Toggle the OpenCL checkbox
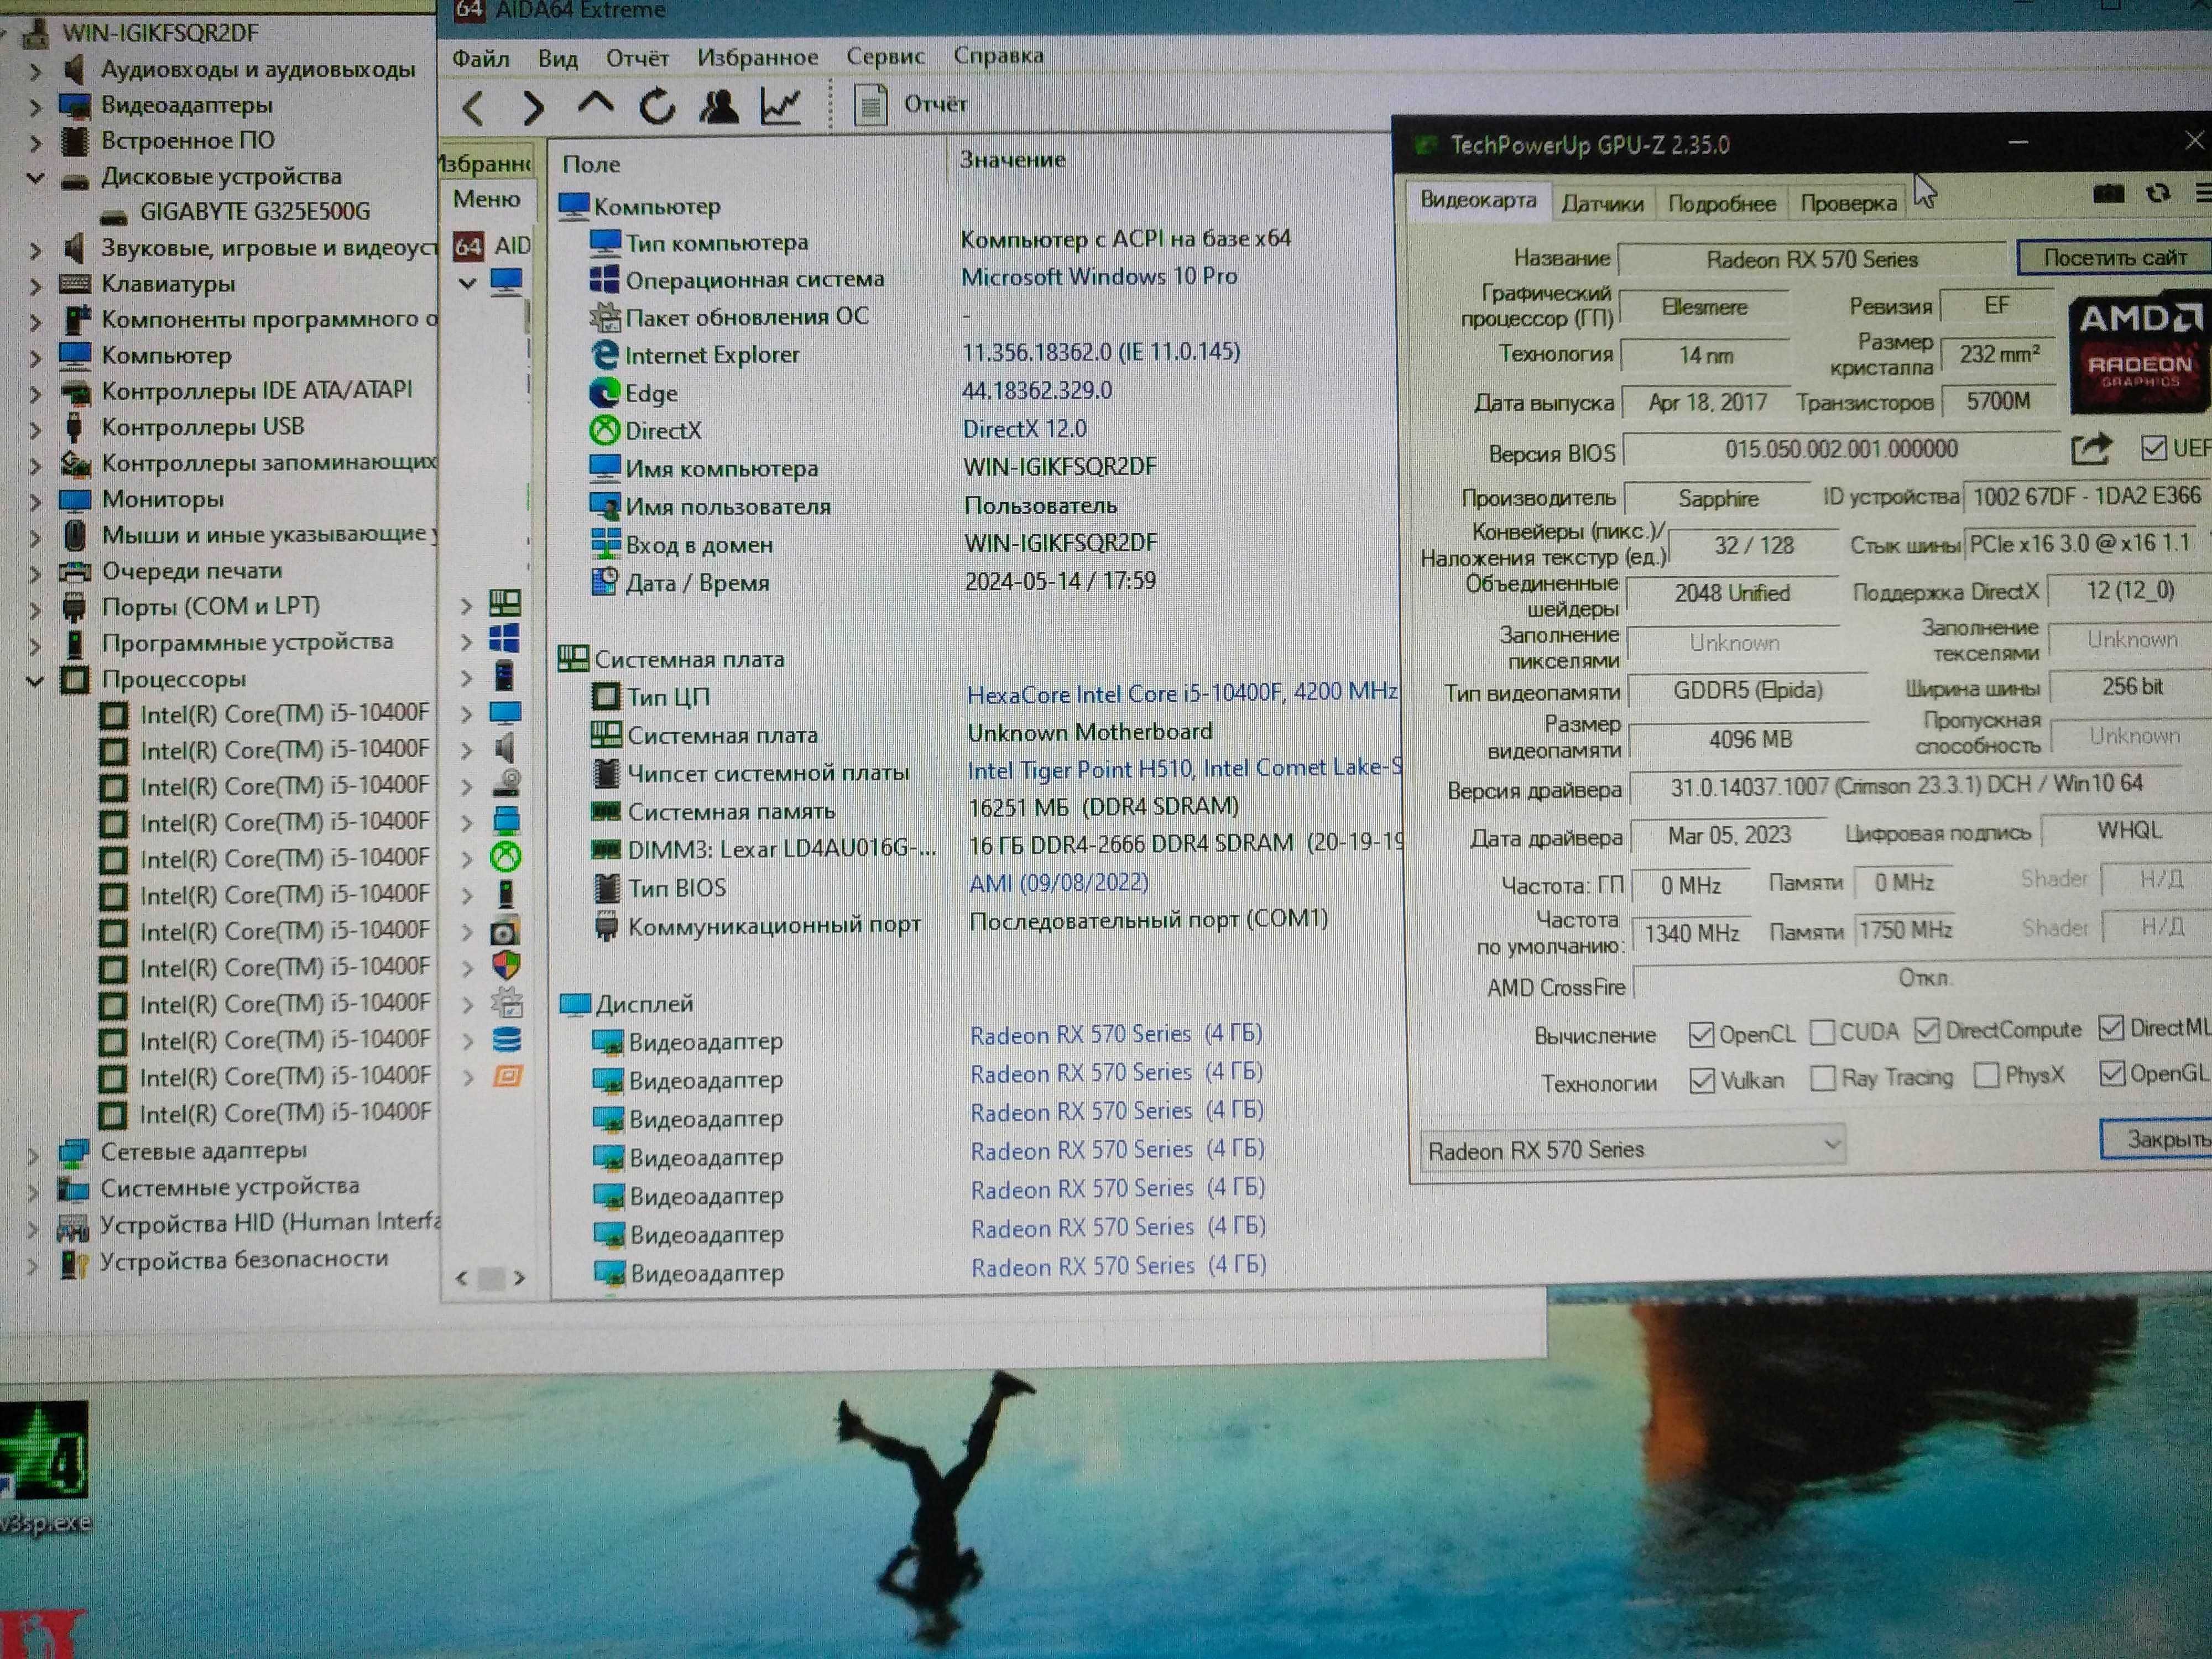This screenshot has width=2212, height=1659. pos(1701,1034)
